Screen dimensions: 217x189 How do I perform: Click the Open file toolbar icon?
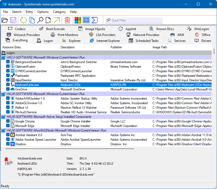pyautogui.click(x=5, y=20)
